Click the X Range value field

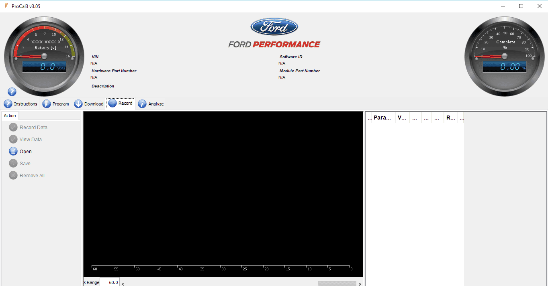tap(110, 282)
